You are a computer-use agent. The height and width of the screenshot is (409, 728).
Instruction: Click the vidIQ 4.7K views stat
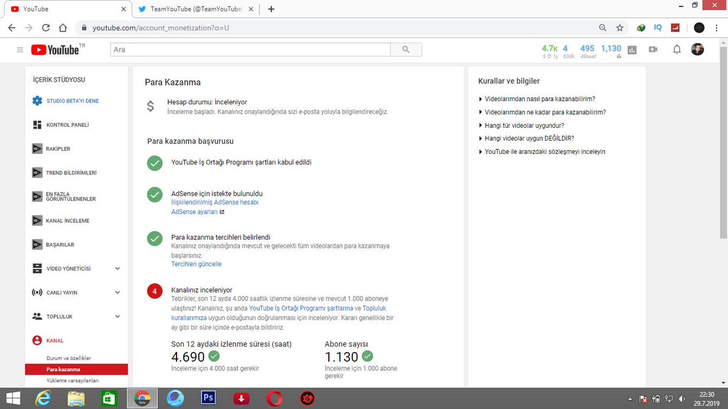(550, 51)
